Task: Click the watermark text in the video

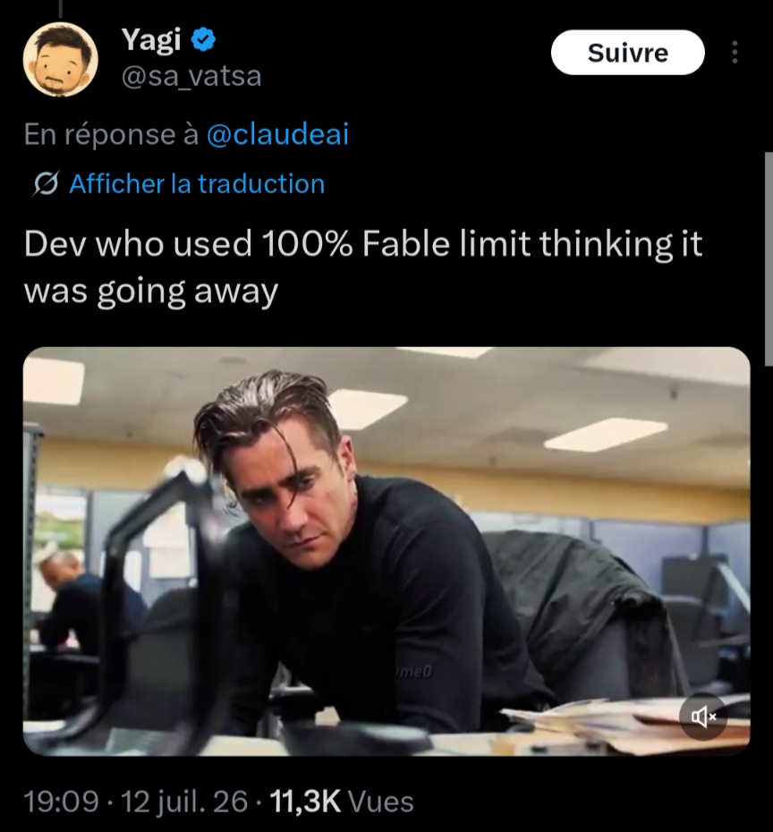Action: point(414,672)
